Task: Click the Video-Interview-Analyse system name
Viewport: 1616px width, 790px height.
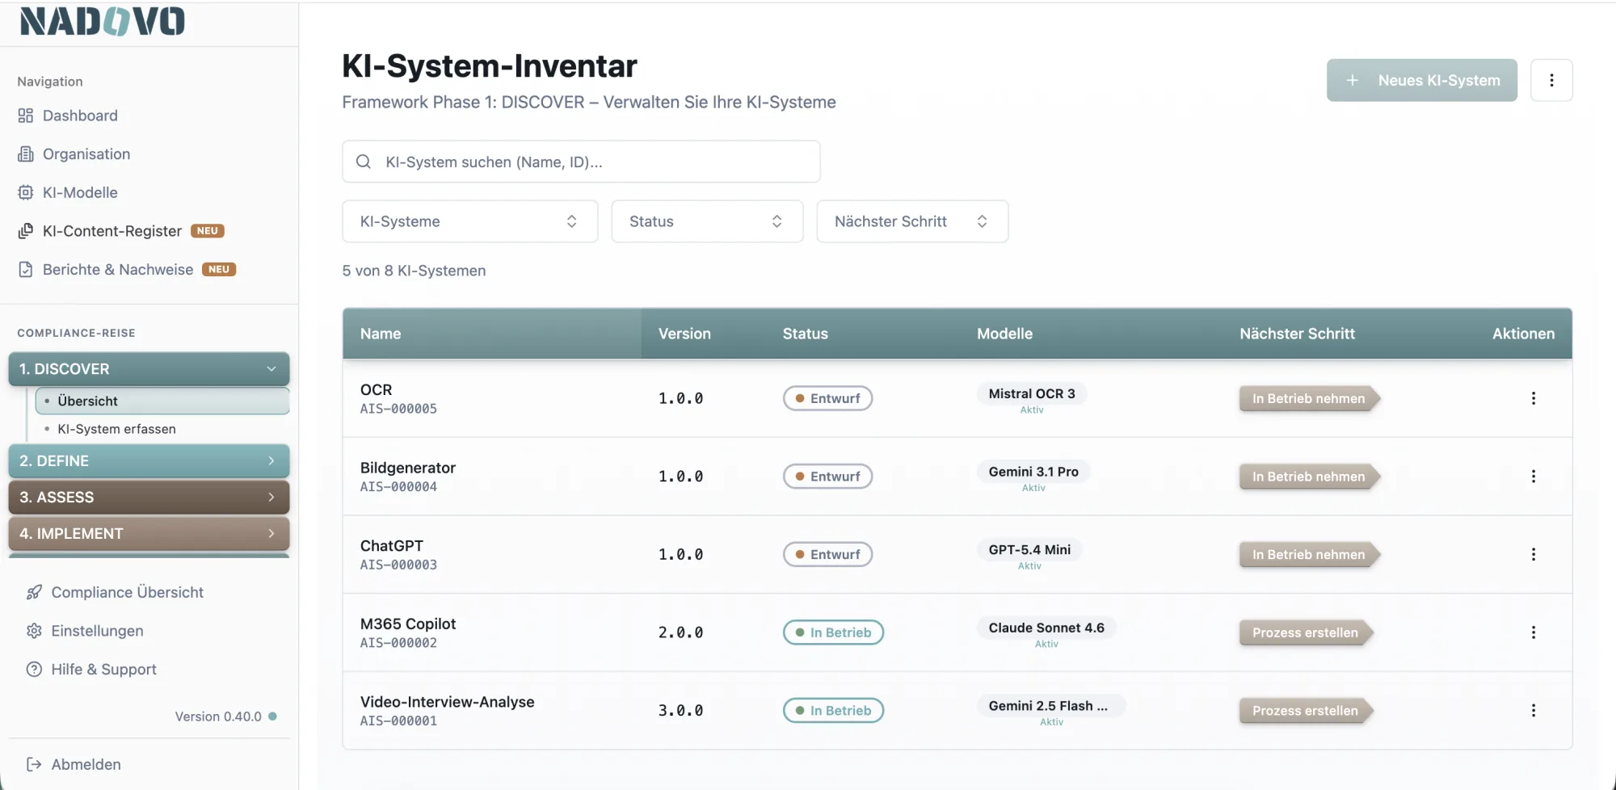Action: coord(447,702)
